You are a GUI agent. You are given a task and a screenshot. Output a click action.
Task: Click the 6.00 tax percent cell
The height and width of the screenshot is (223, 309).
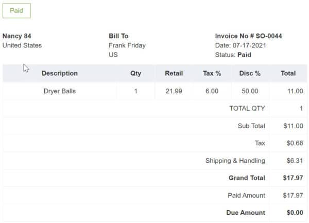(212, 91)
